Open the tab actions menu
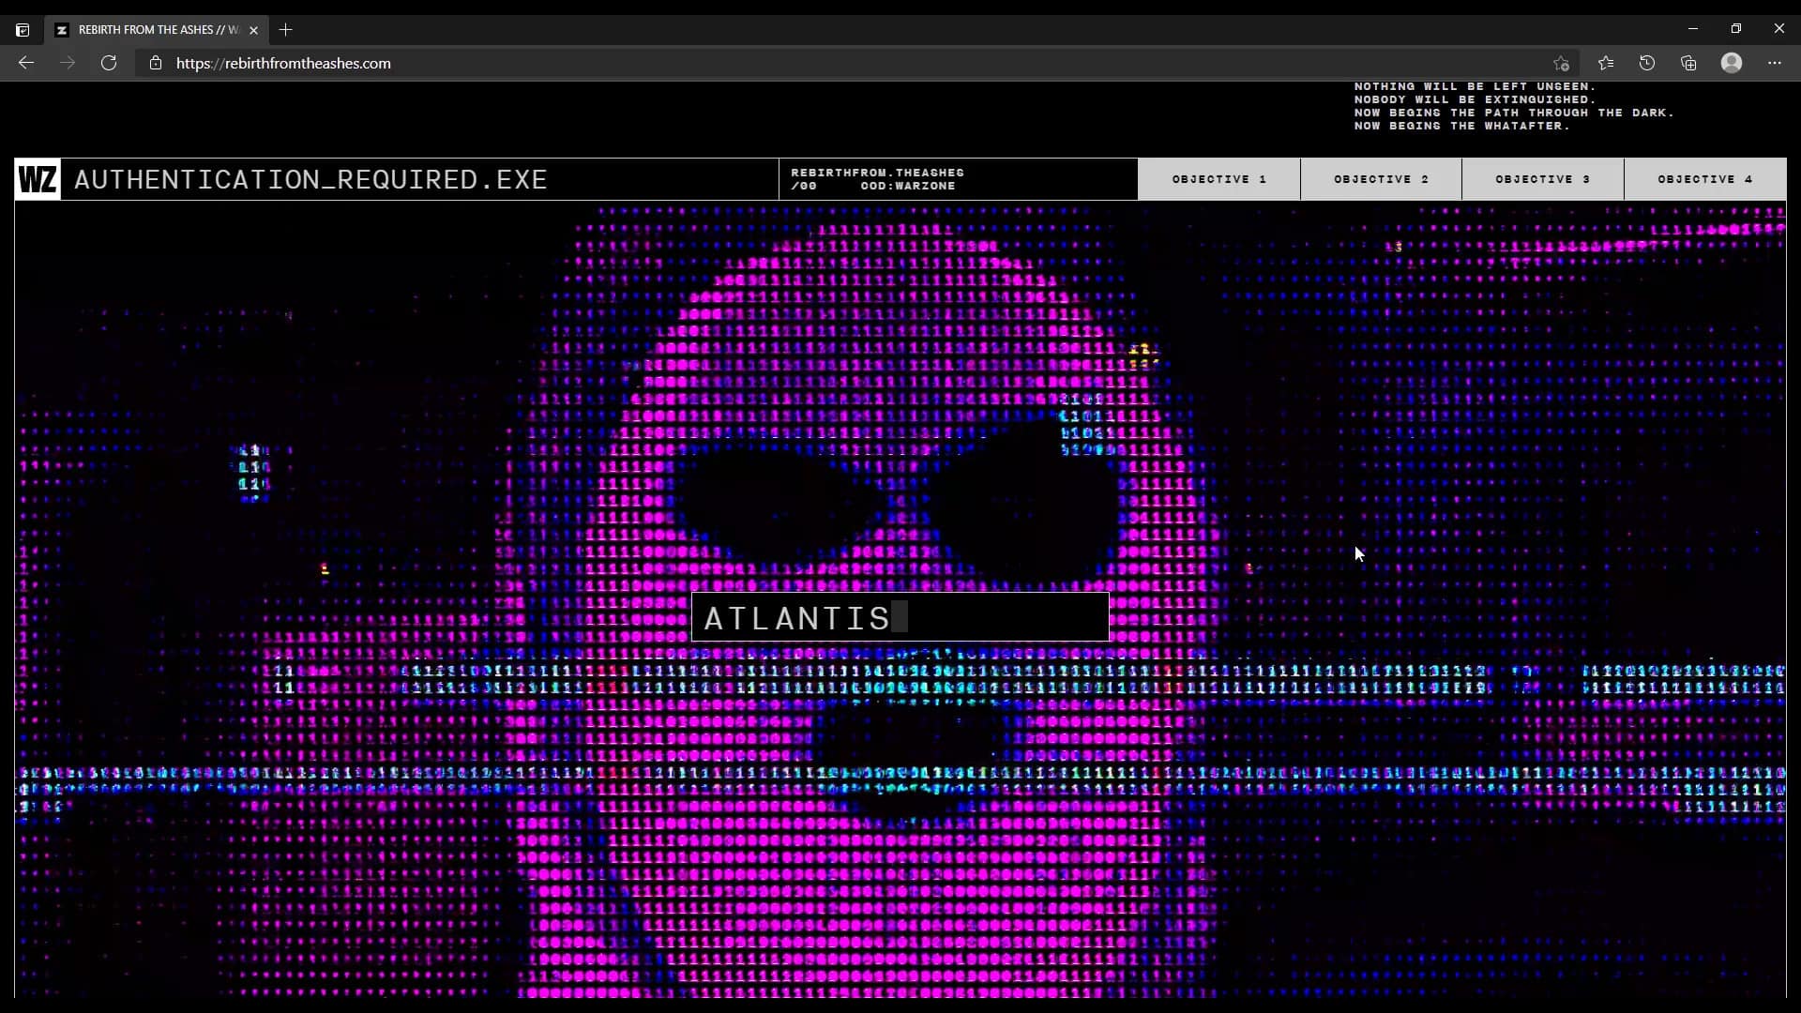This screenshot has width=1801, height=1013. point(23,30)
